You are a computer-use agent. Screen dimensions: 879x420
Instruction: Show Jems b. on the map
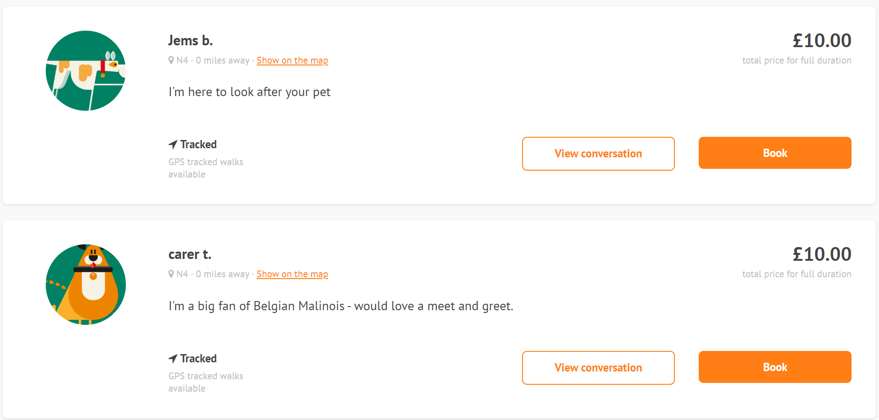coord(292,60)
